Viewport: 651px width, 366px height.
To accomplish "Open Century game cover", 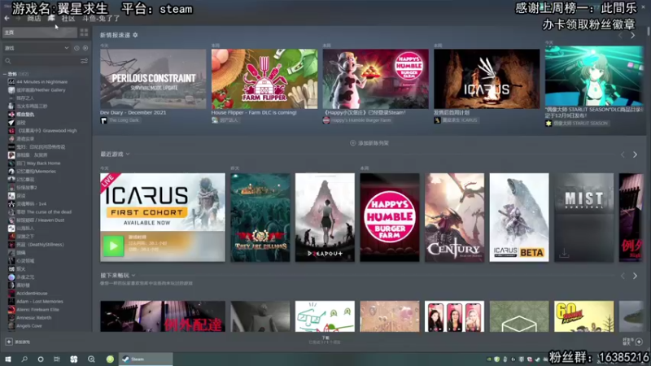I will (x=455, y=217).
